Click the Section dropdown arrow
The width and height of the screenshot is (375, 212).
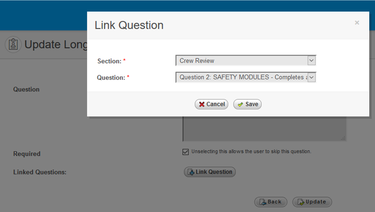click(x=311, y=61)
